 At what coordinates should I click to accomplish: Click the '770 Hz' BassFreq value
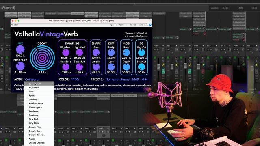click(x=67, y=72)
